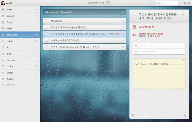Open the notifications bell next to Wunderlist title
Screen dimensions: 192x122
coord(108,3)
